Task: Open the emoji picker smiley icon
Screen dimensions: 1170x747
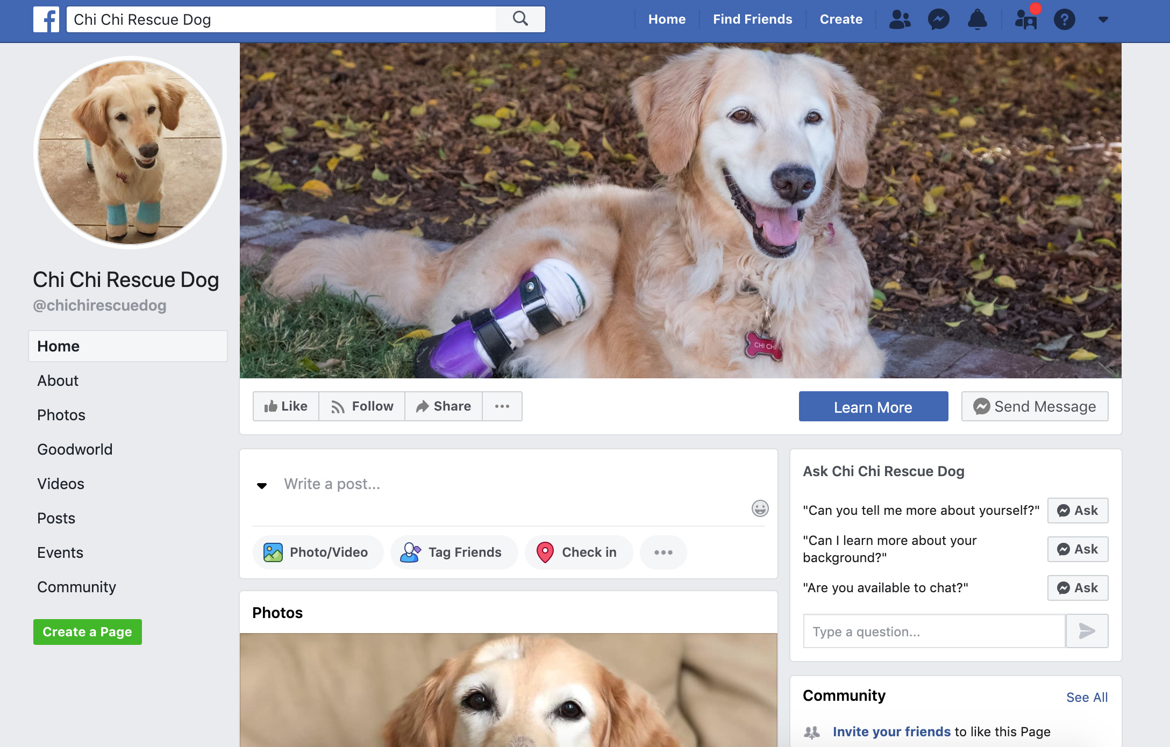Action: pos(760,508)
